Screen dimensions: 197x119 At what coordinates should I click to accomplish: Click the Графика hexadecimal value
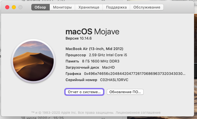coord(135,74)
